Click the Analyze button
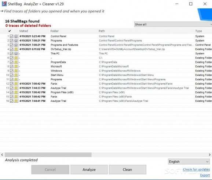The image size is (212, 180). click(89, 170)
